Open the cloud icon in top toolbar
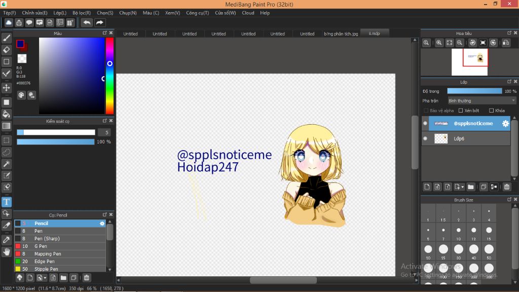The height and width of the screenshot is (292, 519). [x=9, y=22]
